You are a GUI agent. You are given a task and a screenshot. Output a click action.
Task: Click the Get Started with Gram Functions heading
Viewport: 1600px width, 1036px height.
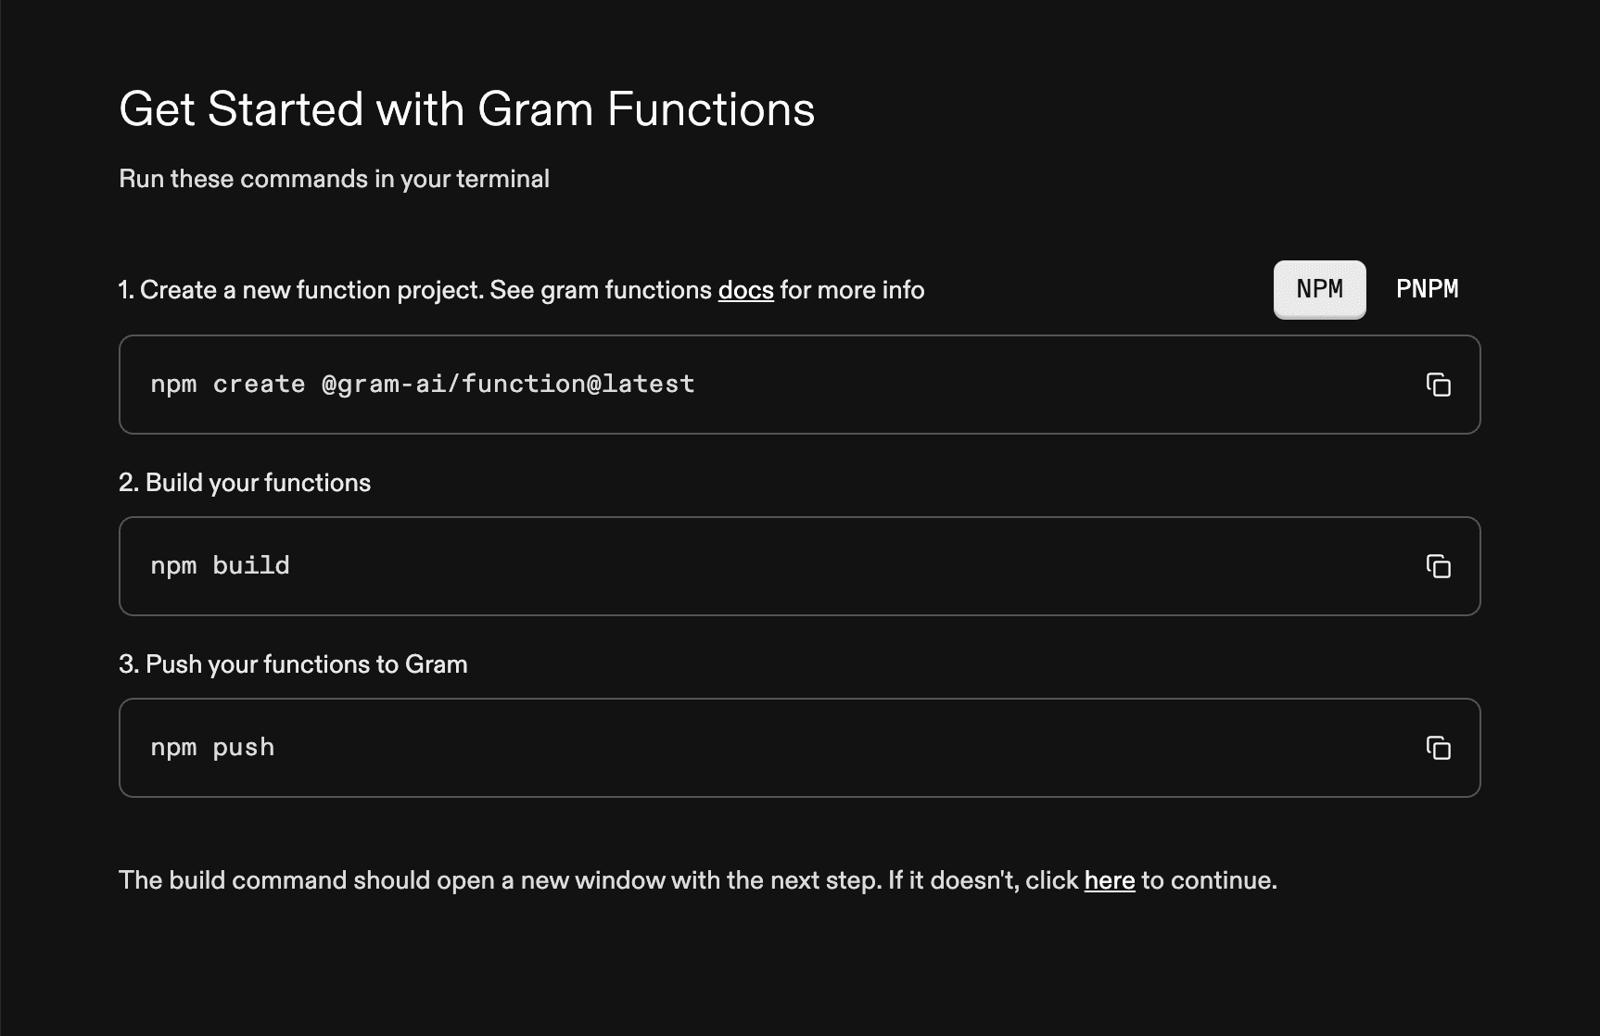click(x=466, y=108)
